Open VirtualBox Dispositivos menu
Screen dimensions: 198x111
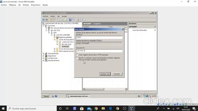coord(36,5)
